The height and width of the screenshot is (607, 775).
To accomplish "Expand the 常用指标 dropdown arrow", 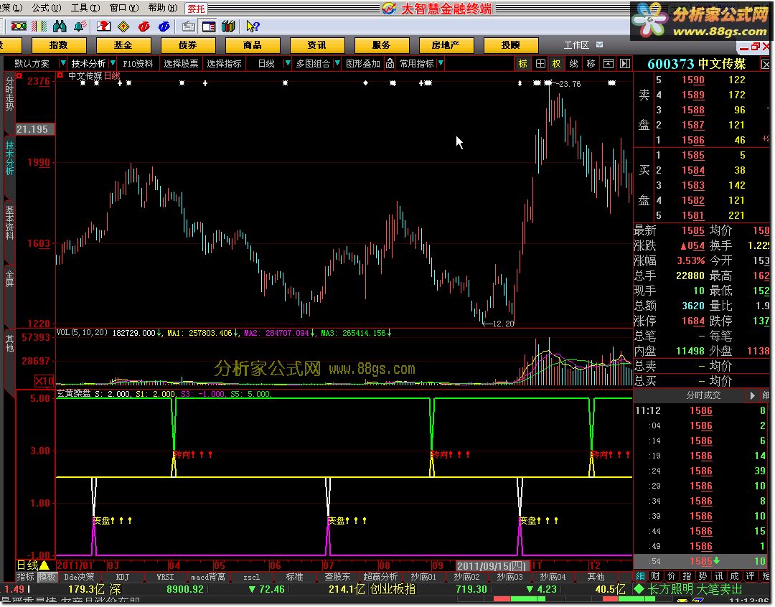I will pyautogui.click(x=441, y=63).
